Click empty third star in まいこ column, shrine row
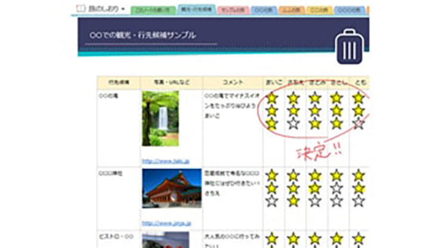This screenshot has height=248, width=441. pos(272,201)
